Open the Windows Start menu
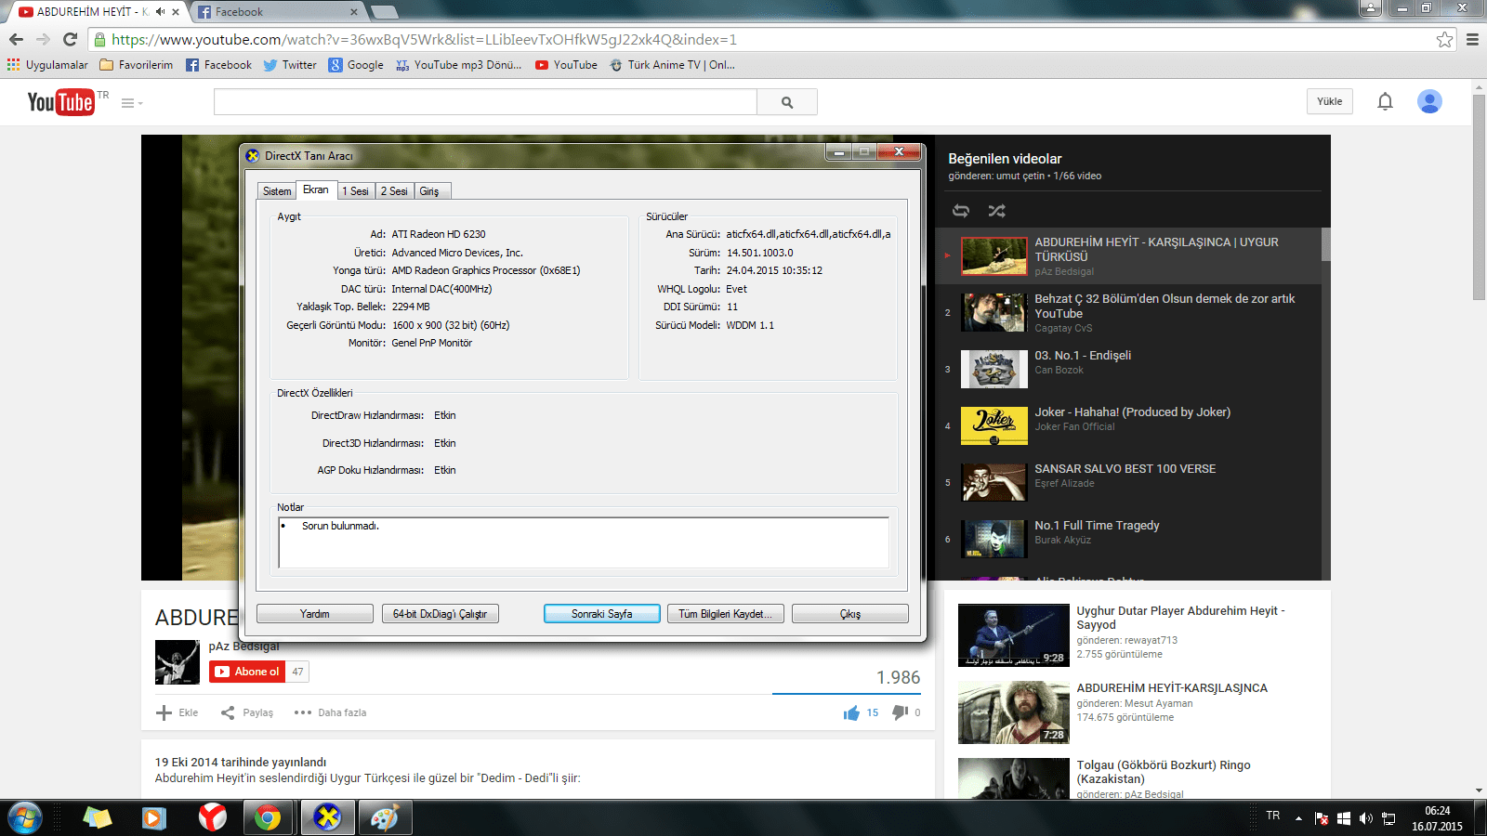The height and width of the screenshot is (836, 1487). click(25, 817)
